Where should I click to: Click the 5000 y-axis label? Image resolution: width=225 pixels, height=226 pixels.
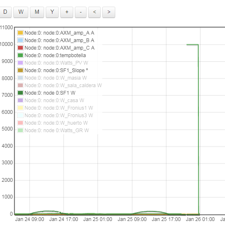pyautogui.click(x=7, y=129)
